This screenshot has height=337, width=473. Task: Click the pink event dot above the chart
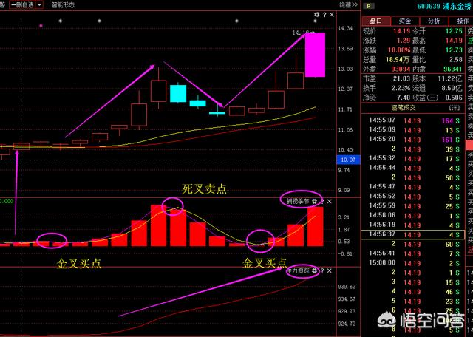(41, 26)
